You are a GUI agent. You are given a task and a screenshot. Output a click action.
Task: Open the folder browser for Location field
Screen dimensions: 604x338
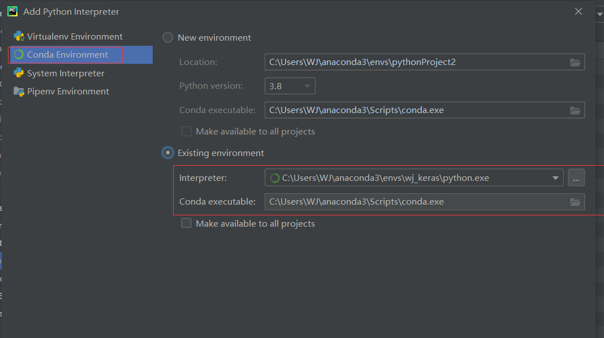[576, 62]
